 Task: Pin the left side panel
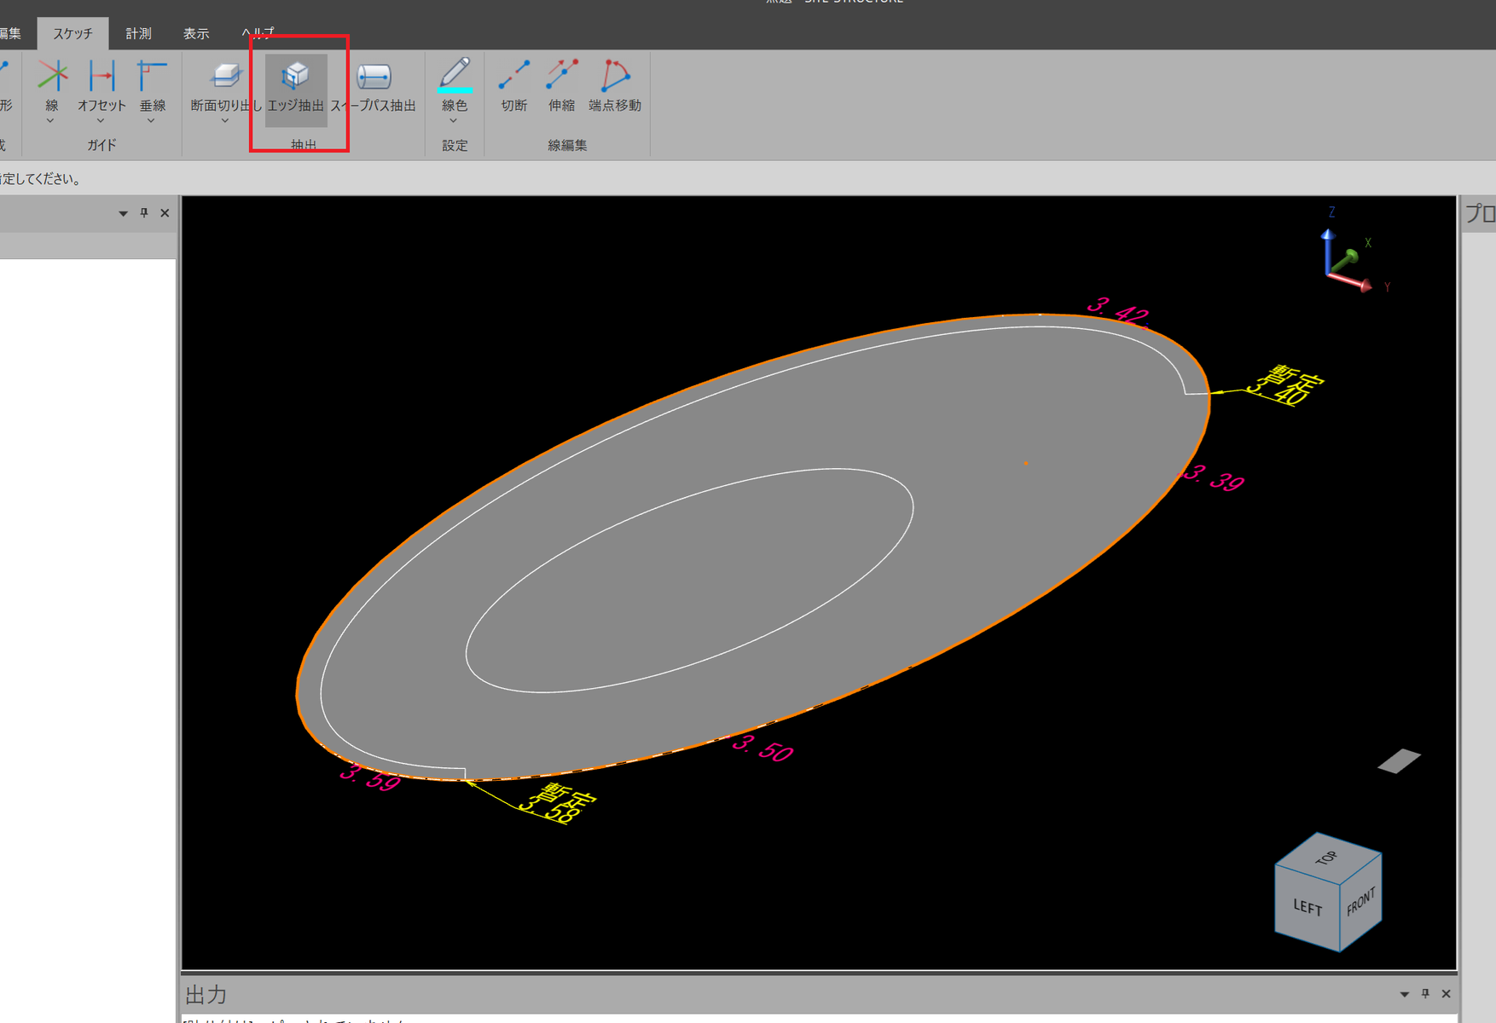point(144,213)
